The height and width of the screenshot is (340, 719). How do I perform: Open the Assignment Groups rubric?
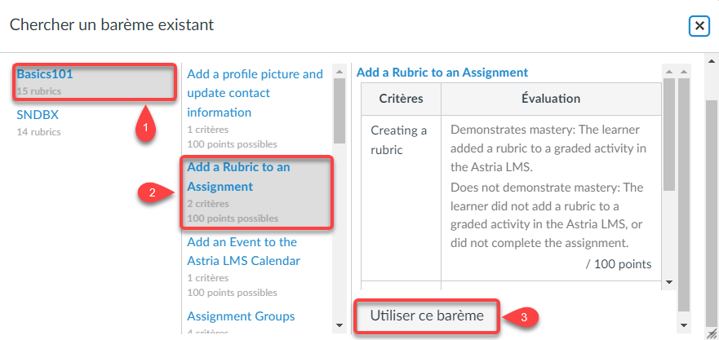coord(241,316)
